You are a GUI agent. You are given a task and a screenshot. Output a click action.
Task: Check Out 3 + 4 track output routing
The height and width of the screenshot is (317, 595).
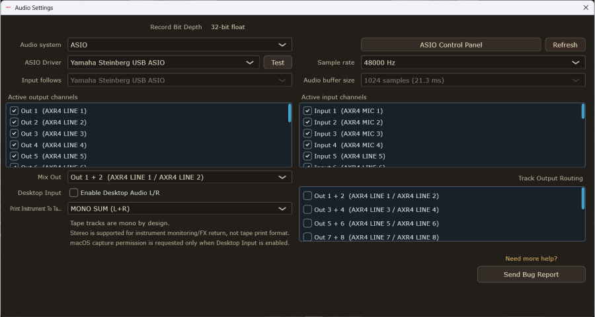click(x=307, y=210)
